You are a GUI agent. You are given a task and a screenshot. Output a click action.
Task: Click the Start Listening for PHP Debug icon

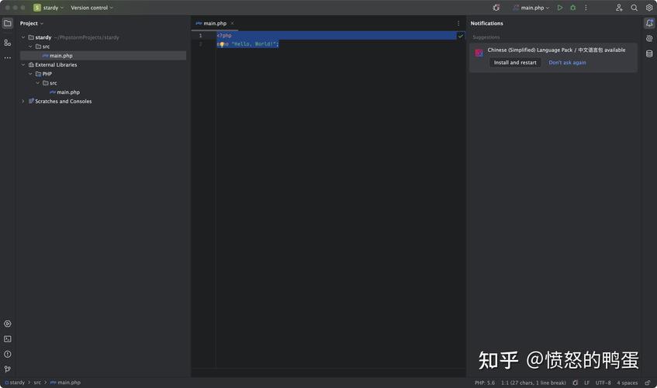coord(496,8)
